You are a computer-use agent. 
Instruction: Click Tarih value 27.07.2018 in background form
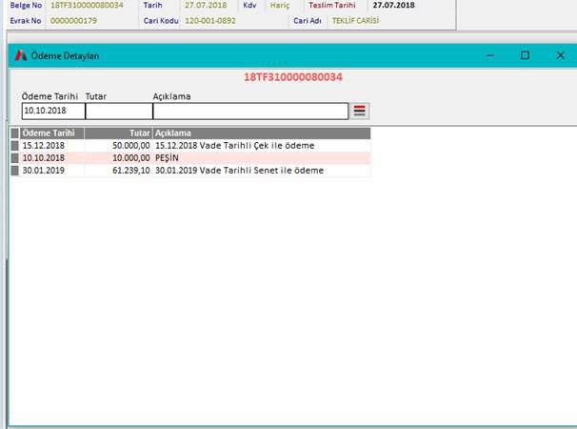pyautogui.click(x=206, y=5)
